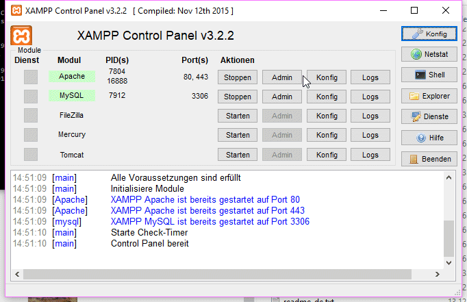Open Netstat via the globe button

click(x=429, y=54)
